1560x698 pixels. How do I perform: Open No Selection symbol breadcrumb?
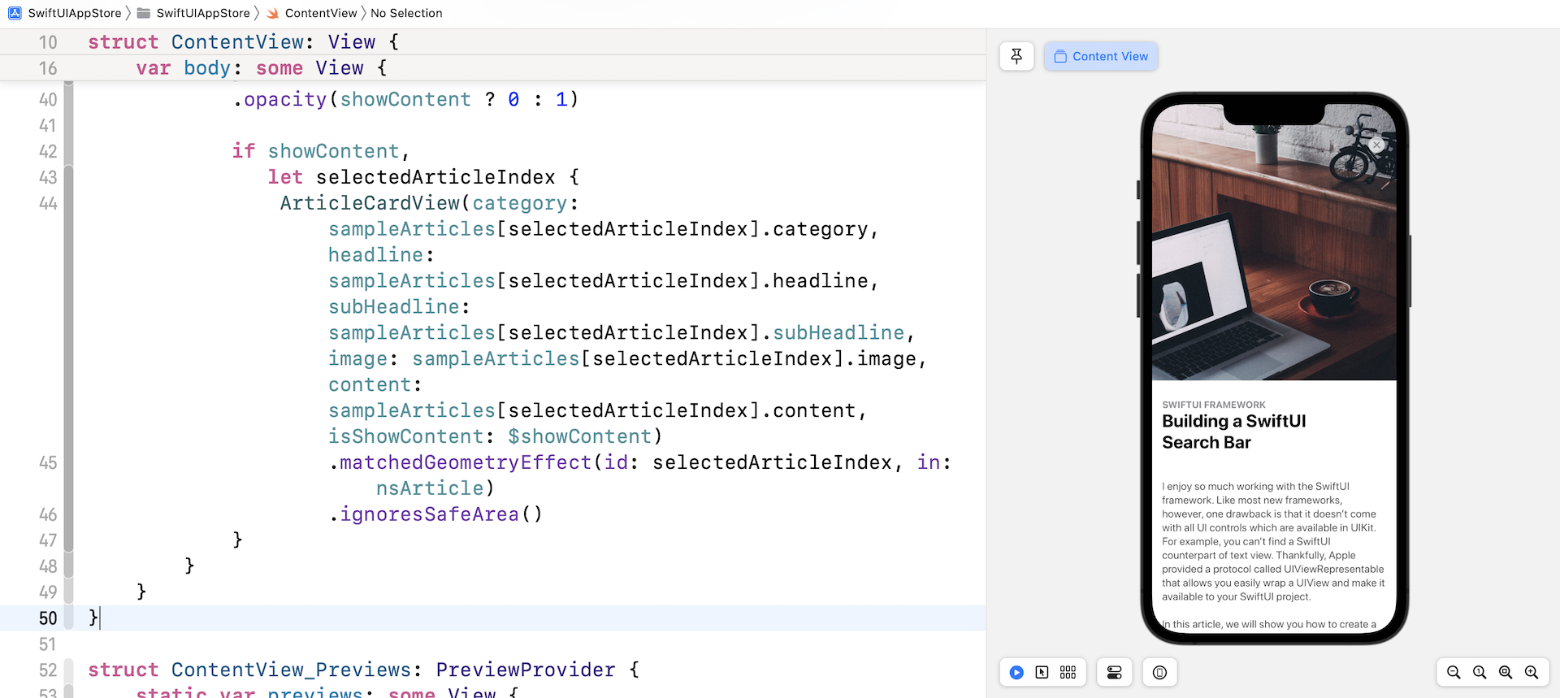point(406,13)
